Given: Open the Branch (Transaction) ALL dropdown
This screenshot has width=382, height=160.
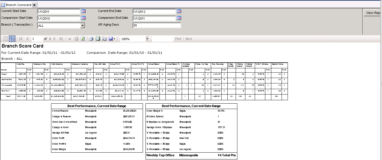Looking at the screenshot, I should tap(82, 26).
